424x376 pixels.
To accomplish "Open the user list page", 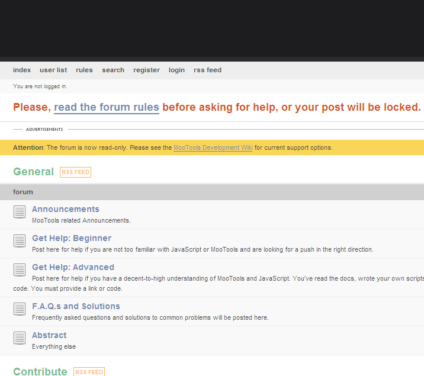I will coord(53,70).
